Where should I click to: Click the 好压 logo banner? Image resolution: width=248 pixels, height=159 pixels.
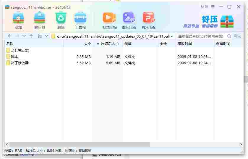[209, 21]
